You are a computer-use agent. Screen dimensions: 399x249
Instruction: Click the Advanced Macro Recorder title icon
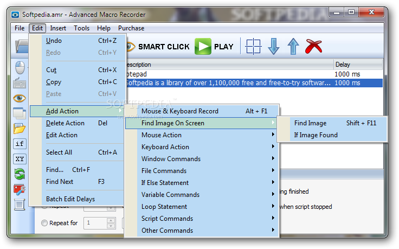coord(15,15)
